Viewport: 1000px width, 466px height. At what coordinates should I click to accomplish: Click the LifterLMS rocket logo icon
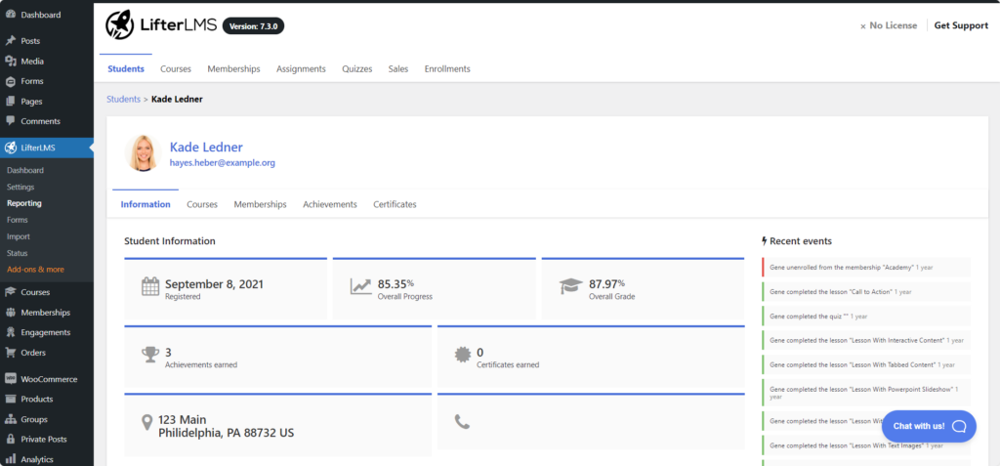pos(120,24)
